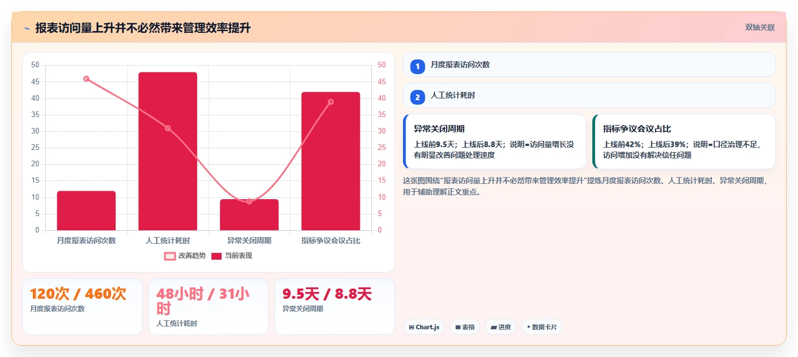The height and width of the screenshot is (357, 798).
Task: Click the trend line point above 月度报表访问次数
Action: pyautogui.click(x=86, y=79)
